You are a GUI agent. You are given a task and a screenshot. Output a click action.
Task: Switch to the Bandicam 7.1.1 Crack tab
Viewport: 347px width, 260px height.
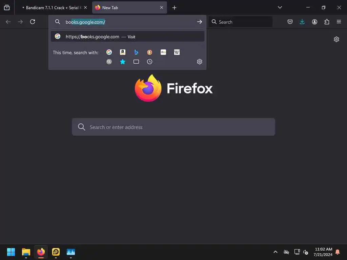pyautogui.click(x=52, y=7)
